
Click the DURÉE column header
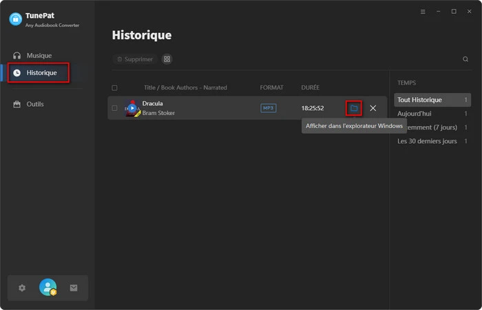310,87
